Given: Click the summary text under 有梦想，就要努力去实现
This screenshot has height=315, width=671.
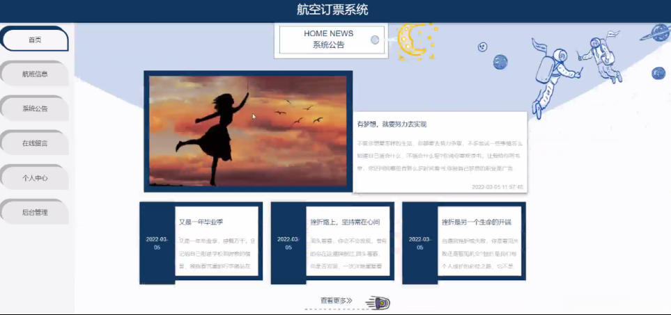Looking at the screenshot, I should pyautogui.click(x=440, y=156).
